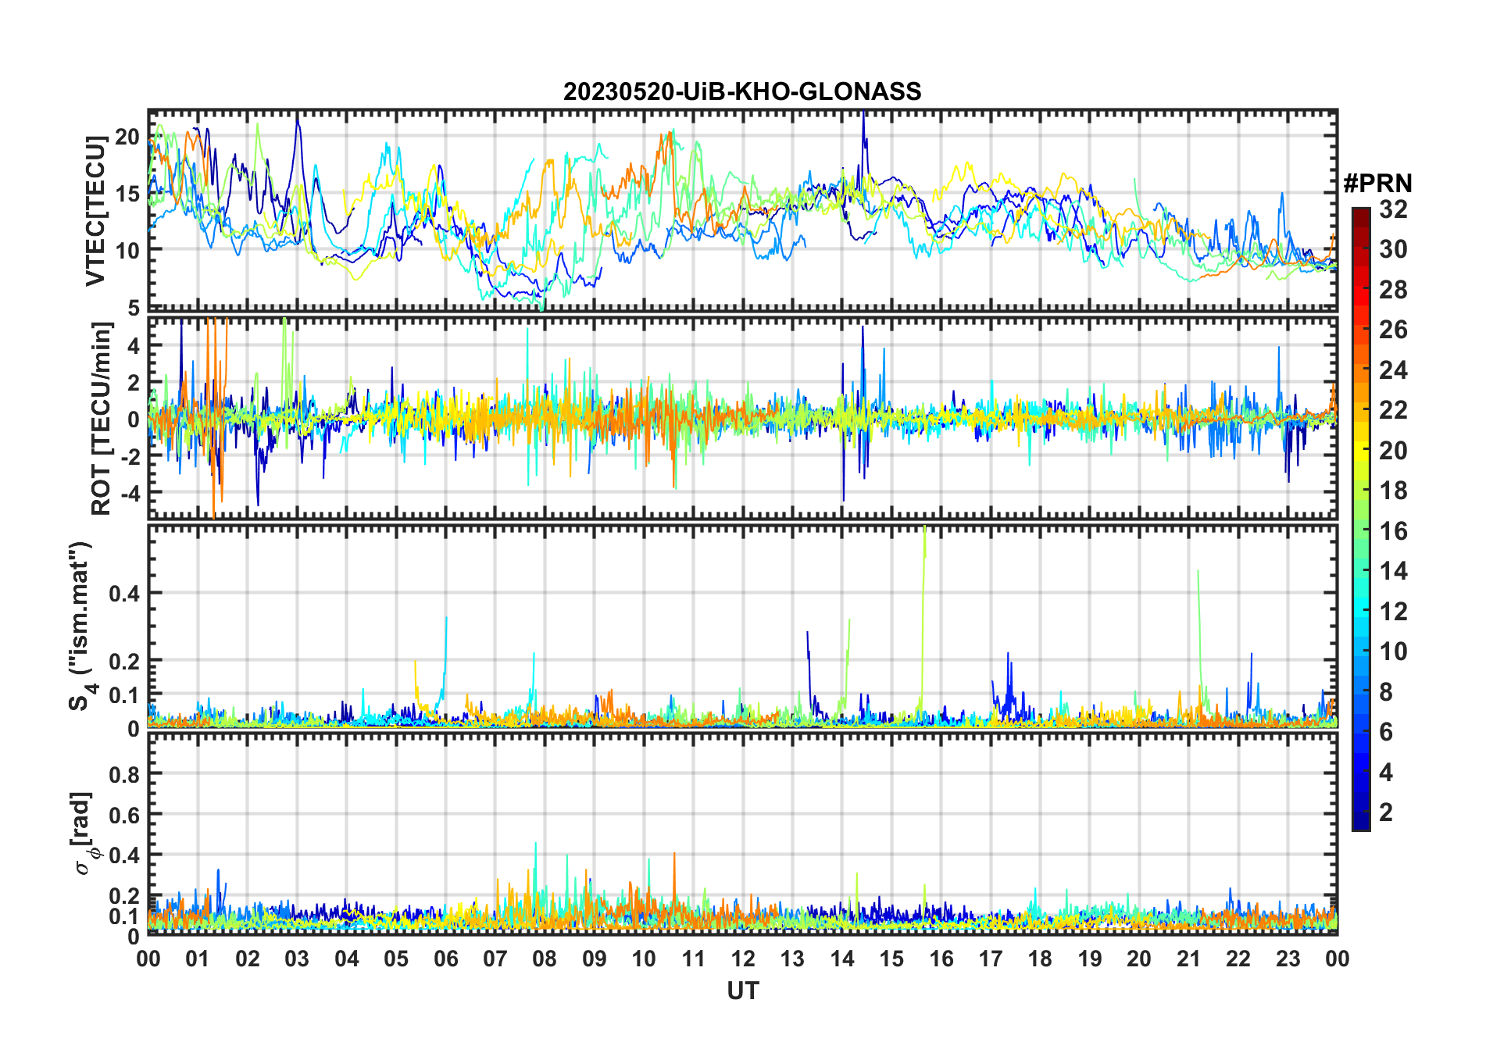The height and width of the screenshot is (1039, 1486).
Task: Click the 21 hour tick on x-axis
Action: 1188,959
